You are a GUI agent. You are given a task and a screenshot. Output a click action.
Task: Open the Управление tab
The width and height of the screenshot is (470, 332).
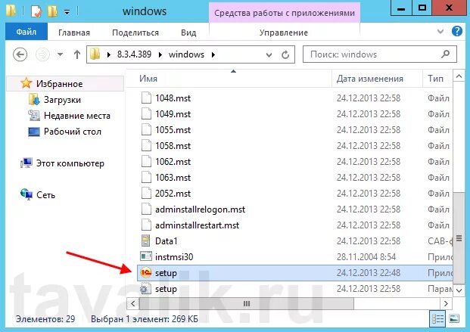[x=284, y=33]
